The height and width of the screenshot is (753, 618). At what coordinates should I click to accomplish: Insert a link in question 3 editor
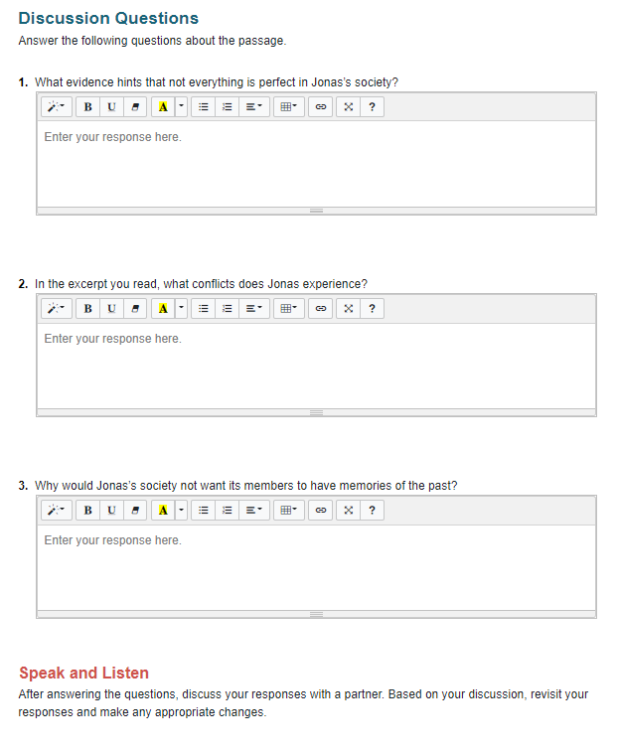coord(320,511)
